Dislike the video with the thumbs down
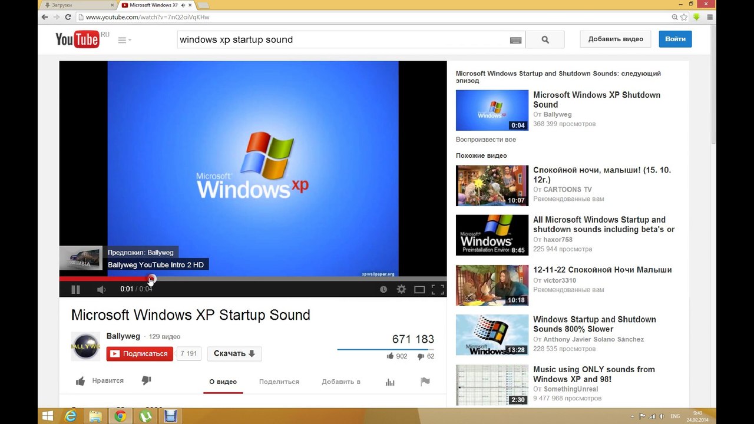This screenshot has width=754, height=424. pos(147,381)
